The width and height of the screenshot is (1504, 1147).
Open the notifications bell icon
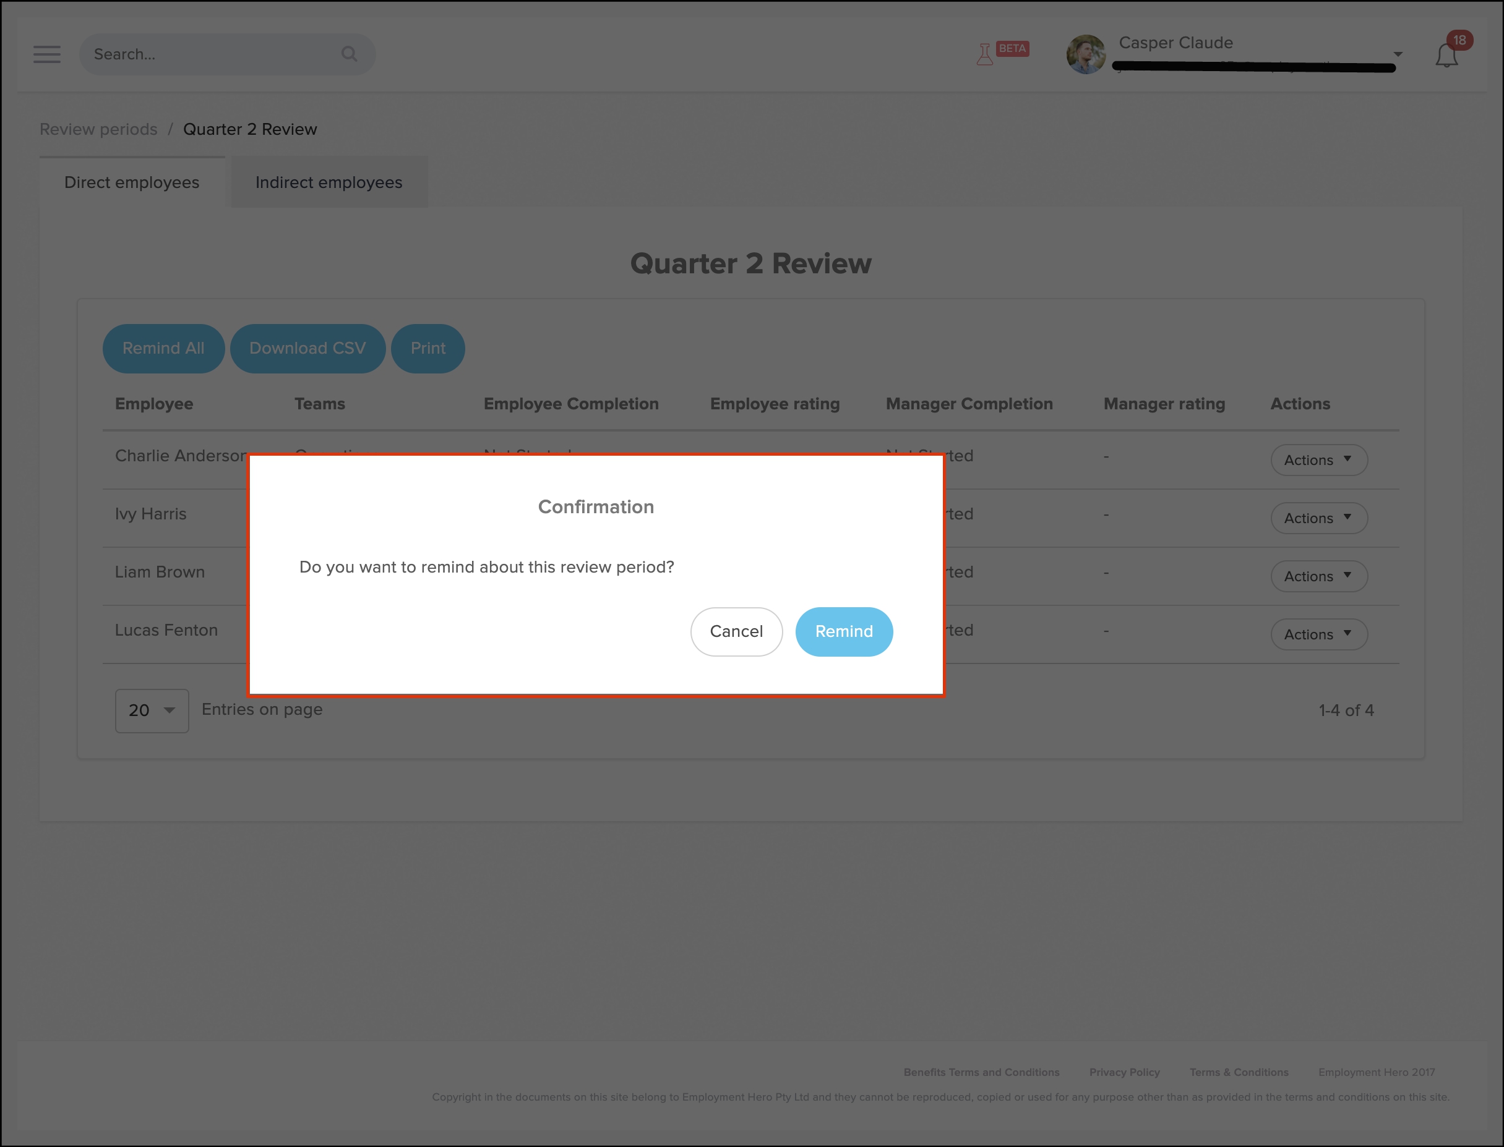coord(1446,55)
